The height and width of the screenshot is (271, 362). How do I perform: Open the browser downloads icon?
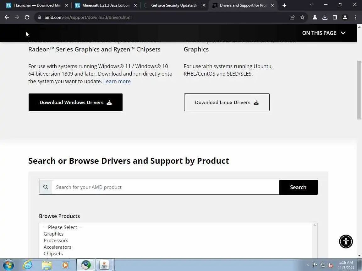[325, 17]
